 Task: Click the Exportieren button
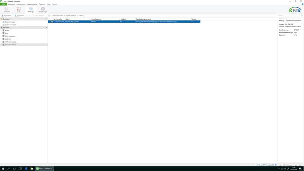point(20,16)
